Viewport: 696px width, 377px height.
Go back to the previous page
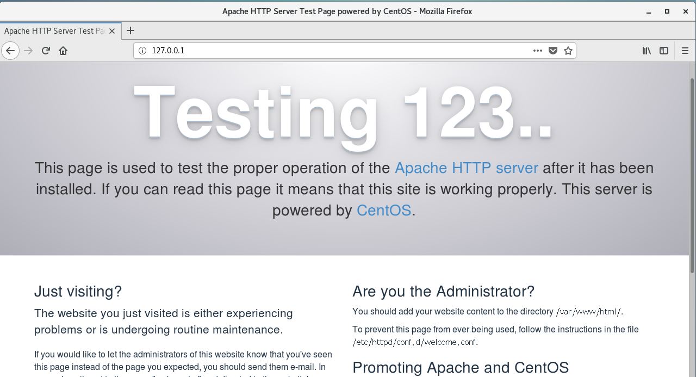click(x=10, y=51)
